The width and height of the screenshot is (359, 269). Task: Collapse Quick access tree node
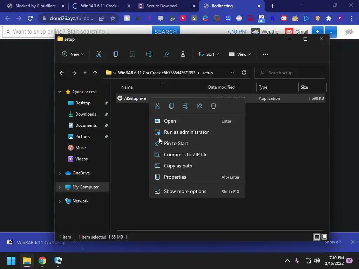point(60,92)
